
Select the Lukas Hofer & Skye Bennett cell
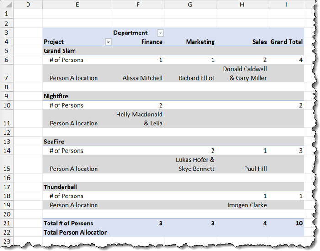[x=195, y=164]
